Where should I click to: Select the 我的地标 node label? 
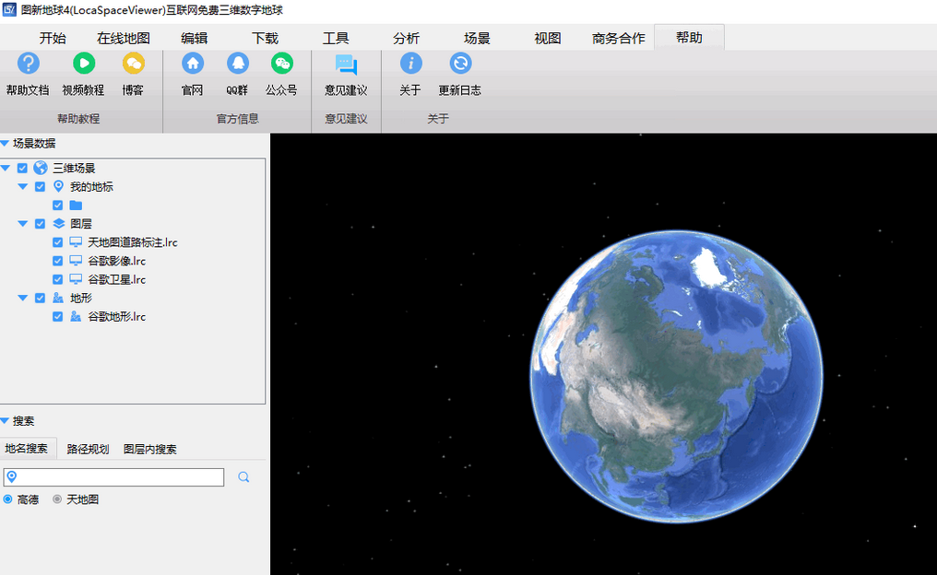(x=91, y=187)
